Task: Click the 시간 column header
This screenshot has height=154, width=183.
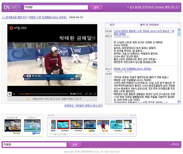Action: point(112,25)
